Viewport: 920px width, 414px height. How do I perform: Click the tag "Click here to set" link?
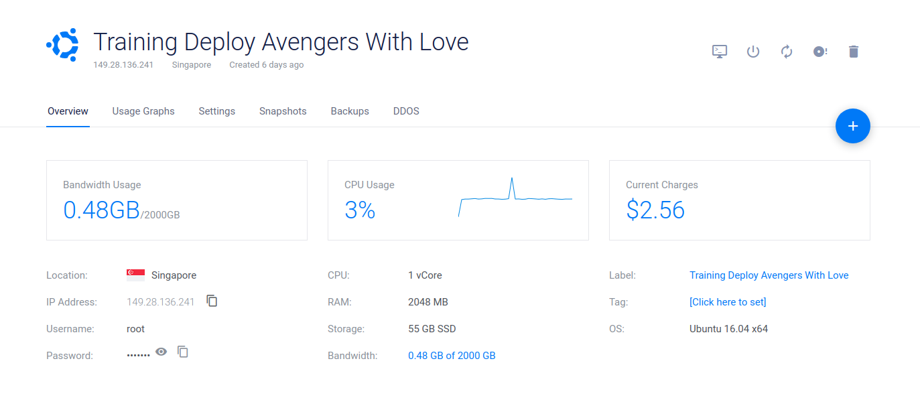click(x=728, y=302)
